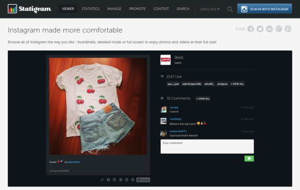Viewport: 300px width, 190px height.
Task: Click the repost button
Action: point(143,179)
